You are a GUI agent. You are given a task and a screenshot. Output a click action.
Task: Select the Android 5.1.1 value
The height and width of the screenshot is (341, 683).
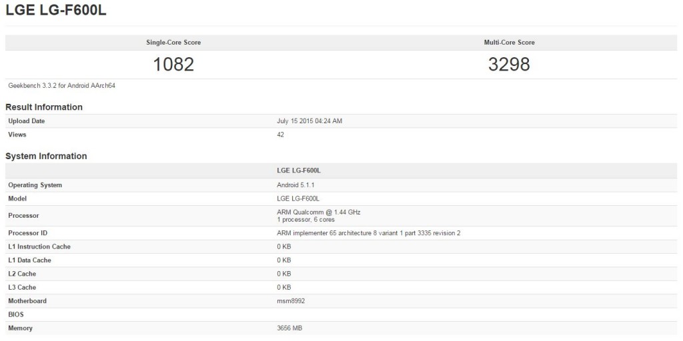coord(295,185)
